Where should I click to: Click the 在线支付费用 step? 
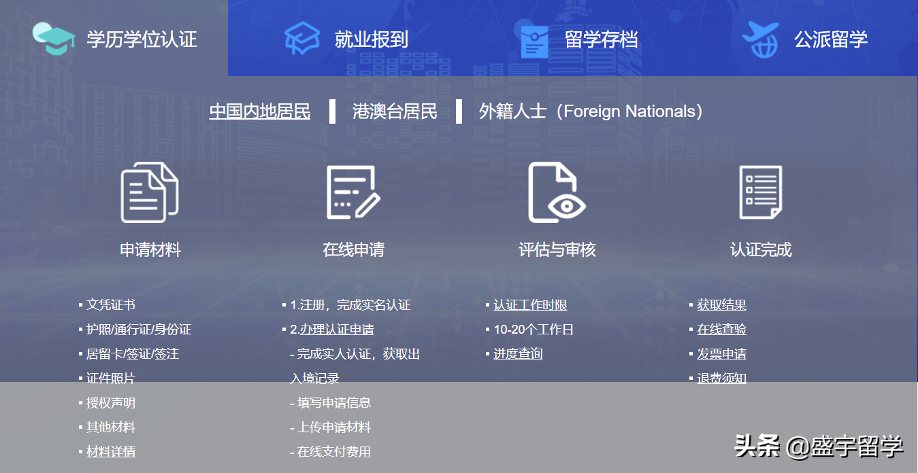[x=331, y=452]
